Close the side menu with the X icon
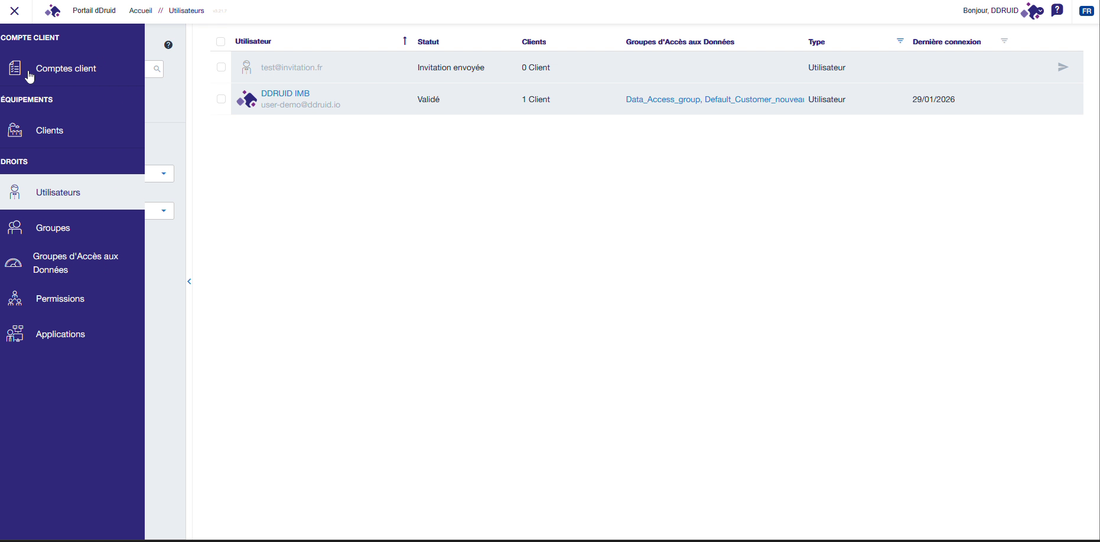 click(x=15, y=11)
